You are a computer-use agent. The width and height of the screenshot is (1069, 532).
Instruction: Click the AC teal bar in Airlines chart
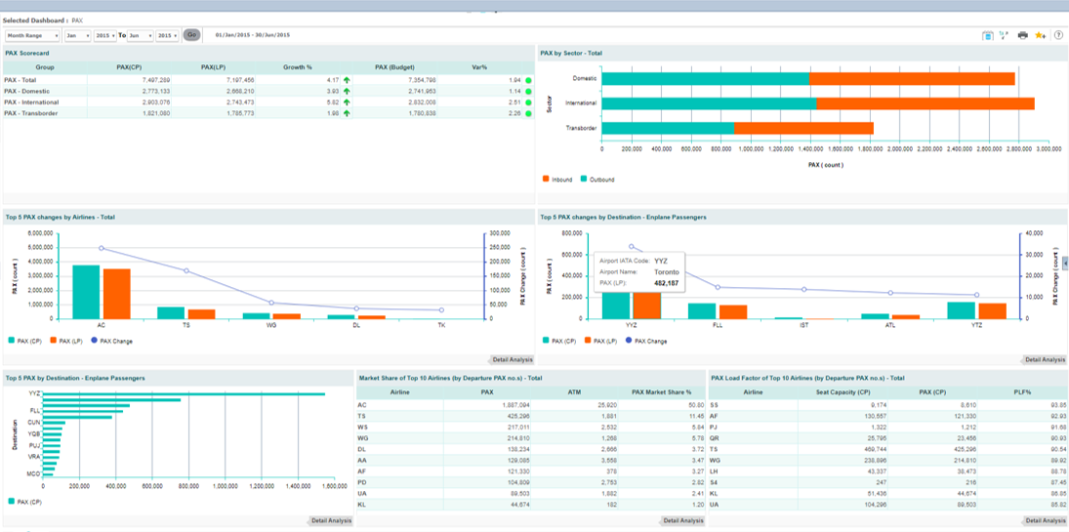coord(86,292)
